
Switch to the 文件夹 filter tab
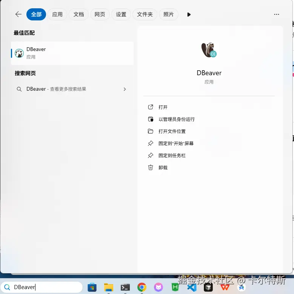coord(145,14)
